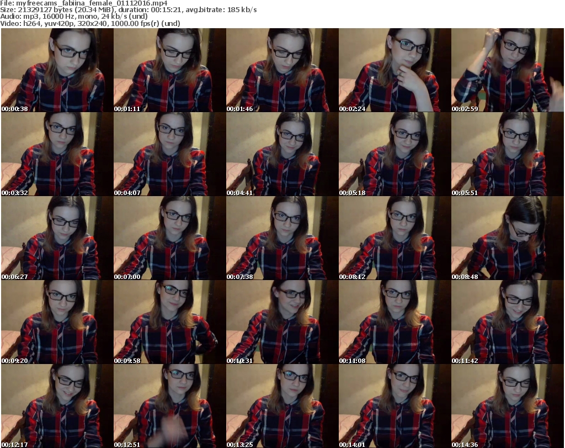Select the thumbnail frame stamped 00:04:07

coord(170,154)
